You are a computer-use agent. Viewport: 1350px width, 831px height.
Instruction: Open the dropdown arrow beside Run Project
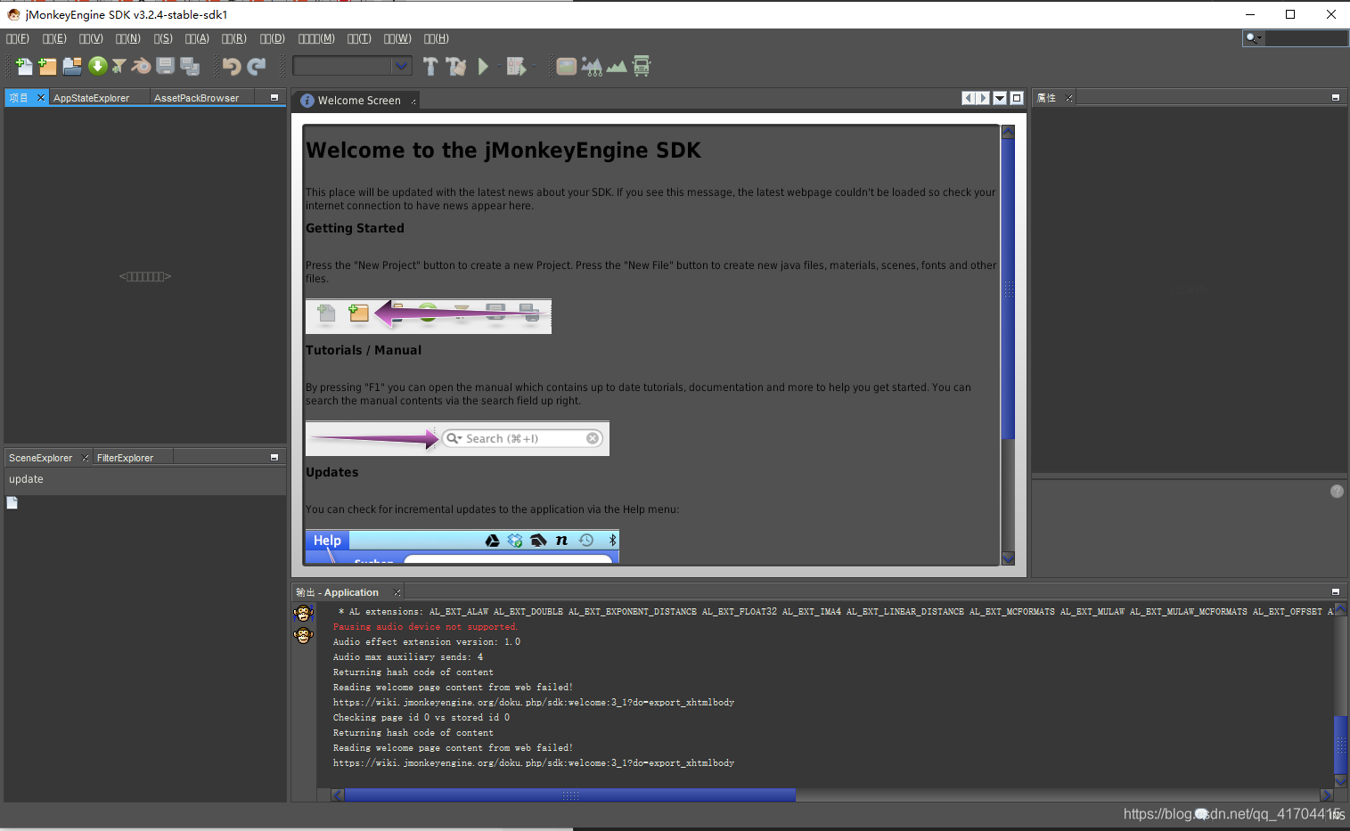pos(497,66)
